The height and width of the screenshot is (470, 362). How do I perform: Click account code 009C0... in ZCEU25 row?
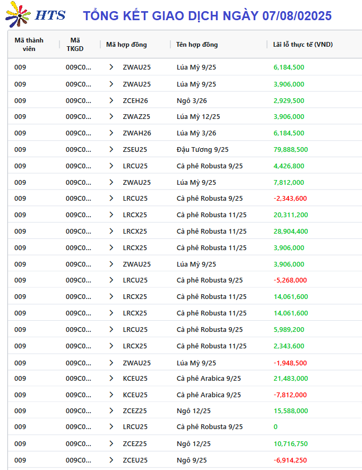[x=79, y=460]
